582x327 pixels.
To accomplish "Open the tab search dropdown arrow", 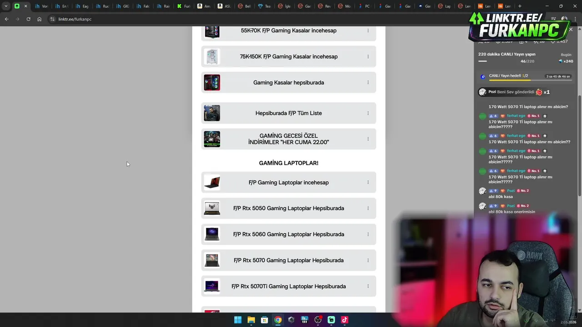I will tap(5, 6).
